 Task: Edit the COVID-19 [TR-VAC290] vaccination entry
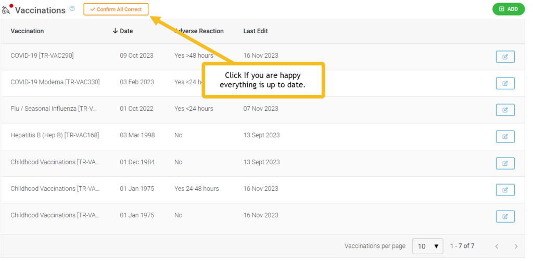(x=505, y=57)
